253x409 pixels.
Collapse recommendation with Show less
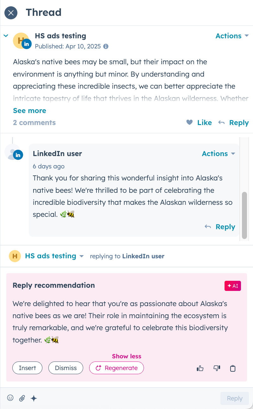pos(126,356)
